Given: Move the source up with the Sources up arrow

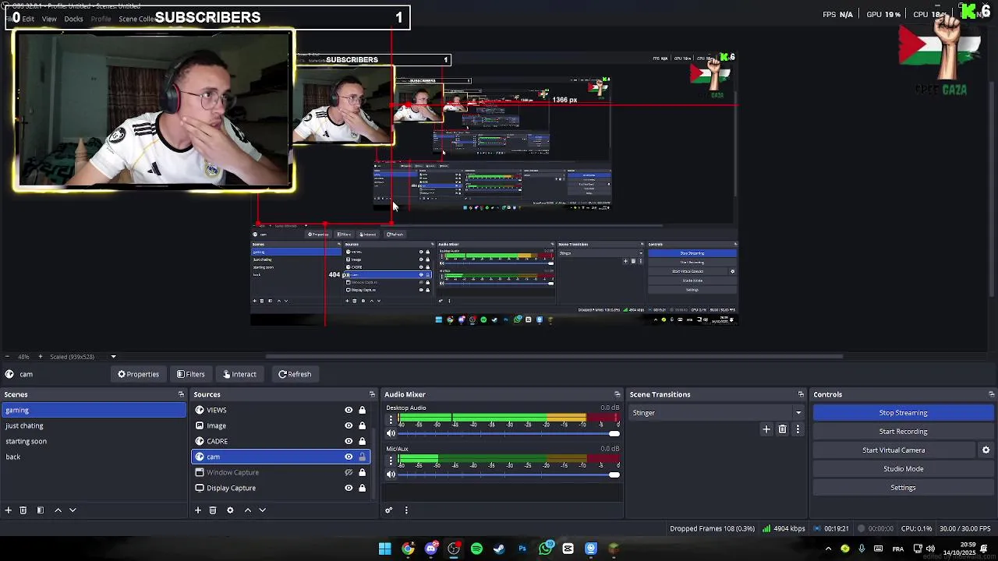Looking at the screenshot, I should click(x=248, y=510).
